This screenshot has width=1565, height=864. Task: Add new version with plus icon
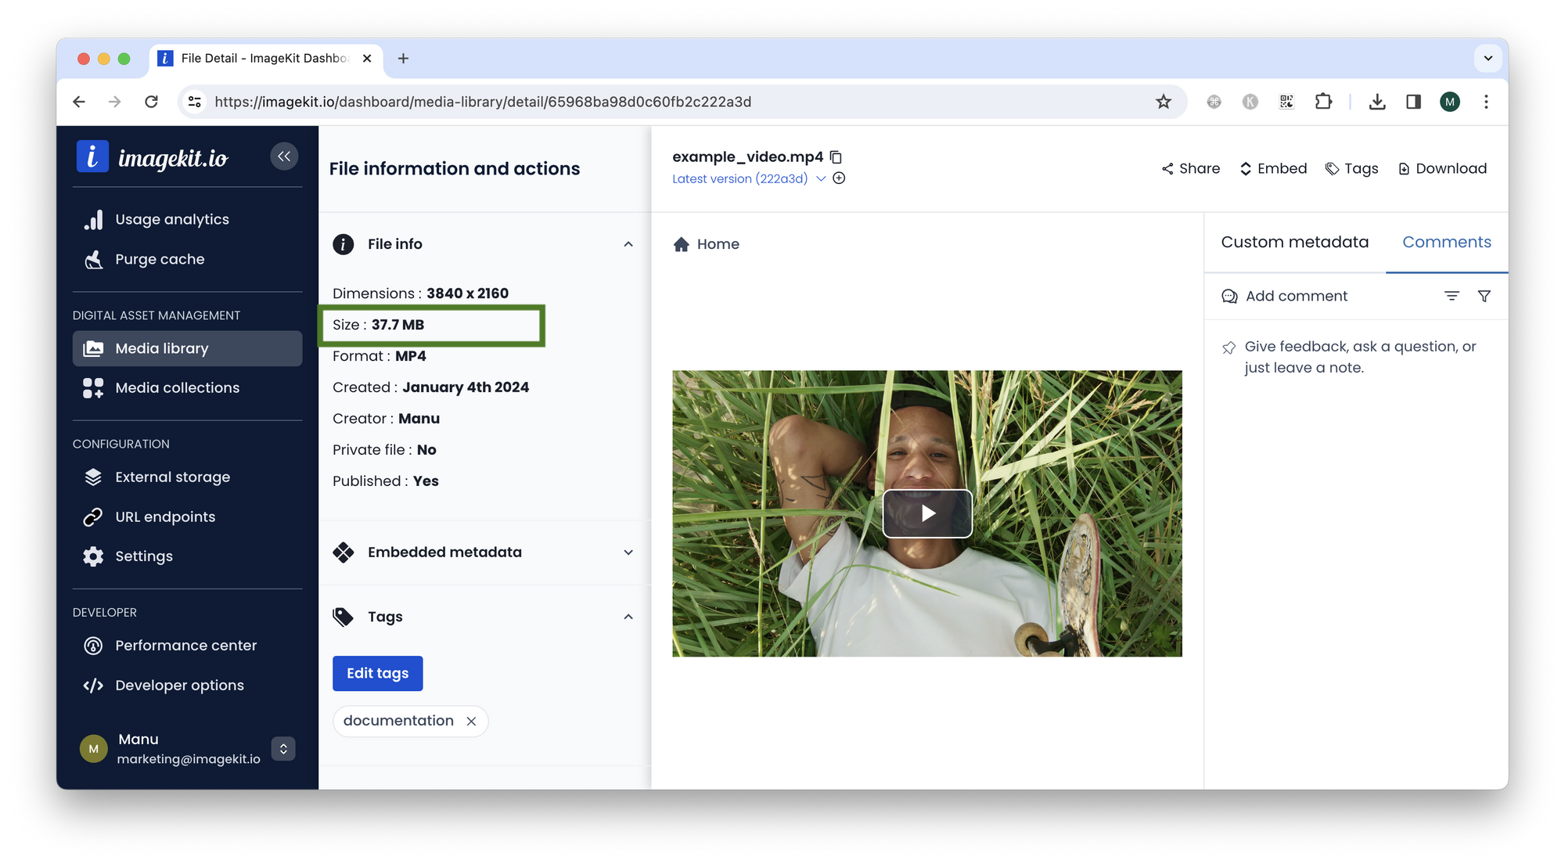click(839, 178)
